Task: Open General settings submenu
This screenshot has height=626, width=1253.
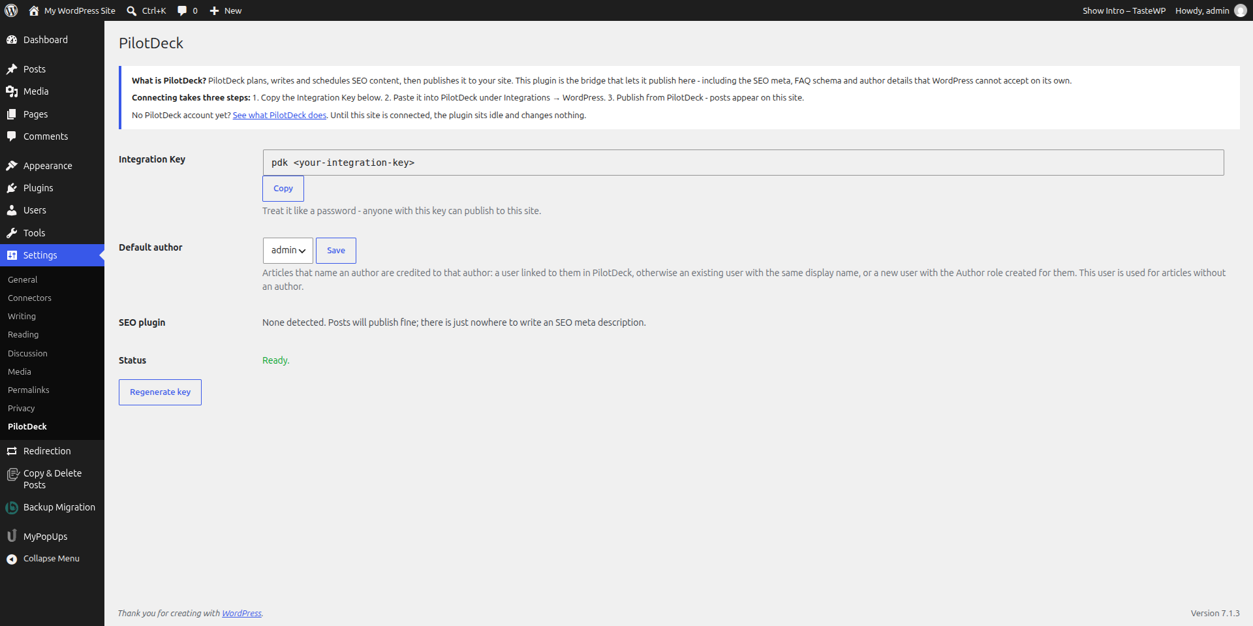Action: (x=23, y=279)
